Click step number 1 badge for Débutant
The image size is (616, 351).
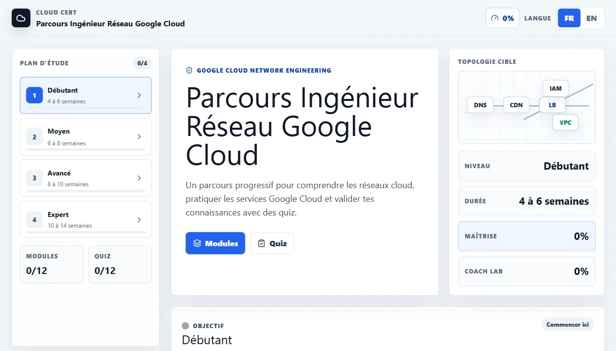pyautogui.click(x=34, y=96)
